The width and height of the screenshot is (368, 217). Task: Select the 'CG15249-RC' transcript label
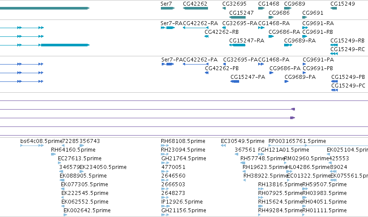coord(348,49)
